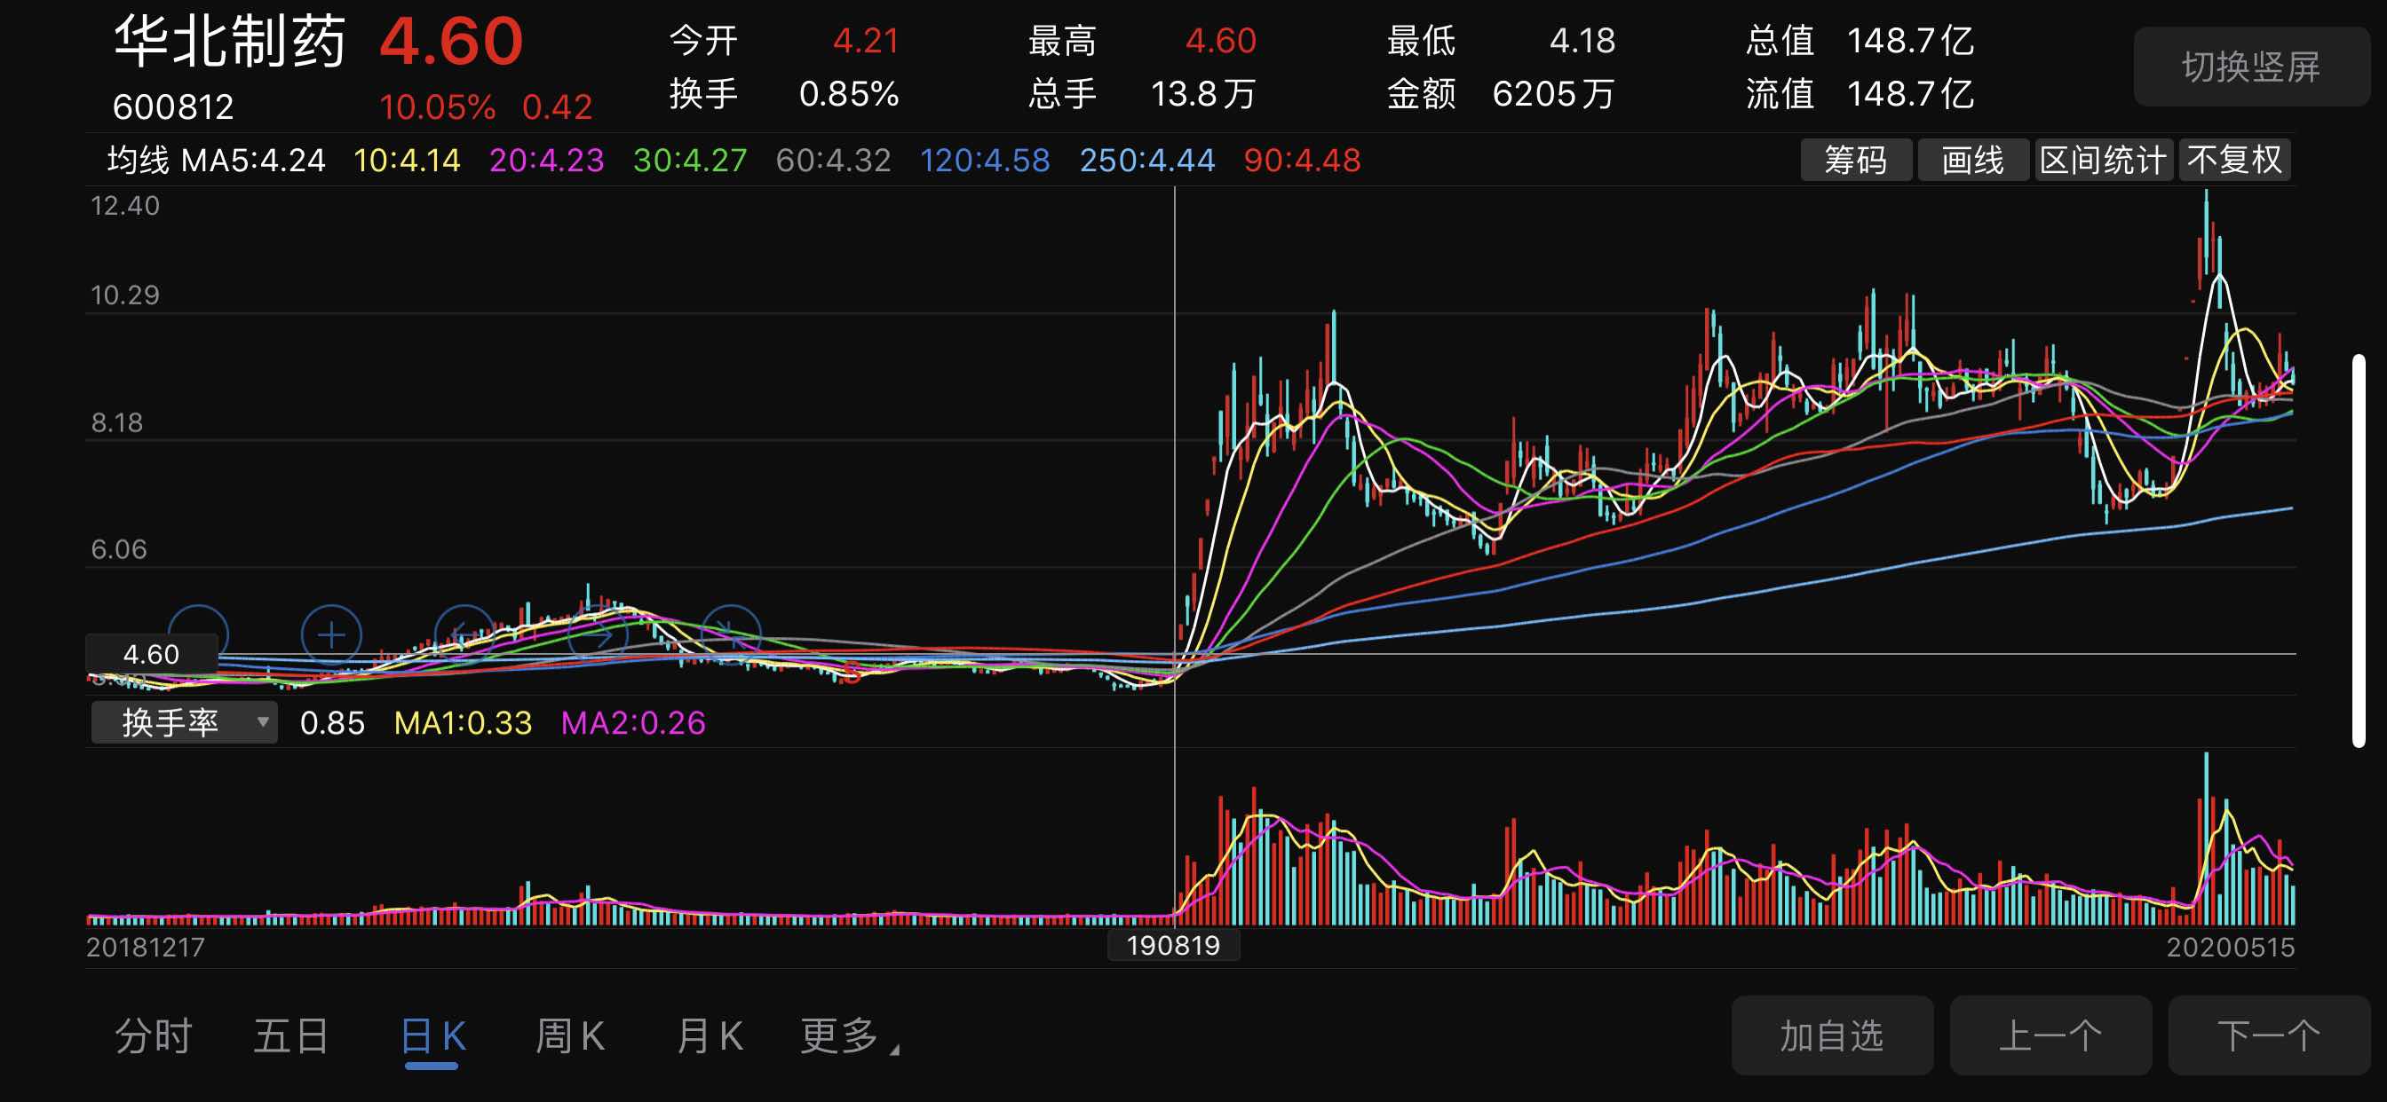The width and height of the screenshot is (2387, 1102).
Task: Tap the 换手 0.85% value
Action: [x=784, y=93]
